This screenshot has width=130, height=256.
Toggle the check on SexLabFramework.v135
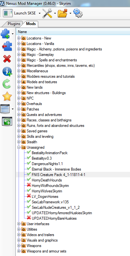click(29, 202)
